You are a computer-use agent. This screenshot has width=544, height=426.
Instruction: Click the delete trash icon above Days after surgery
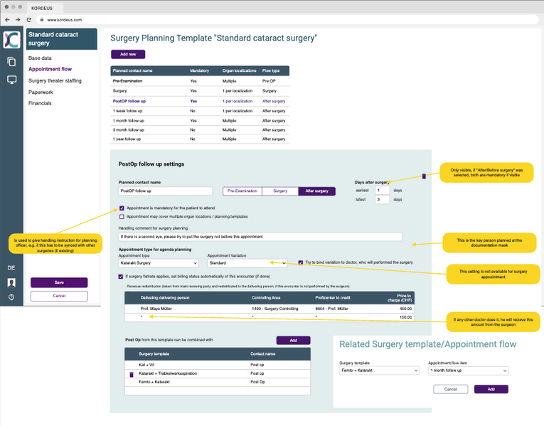pyautogui.click(x=424, y=176)
